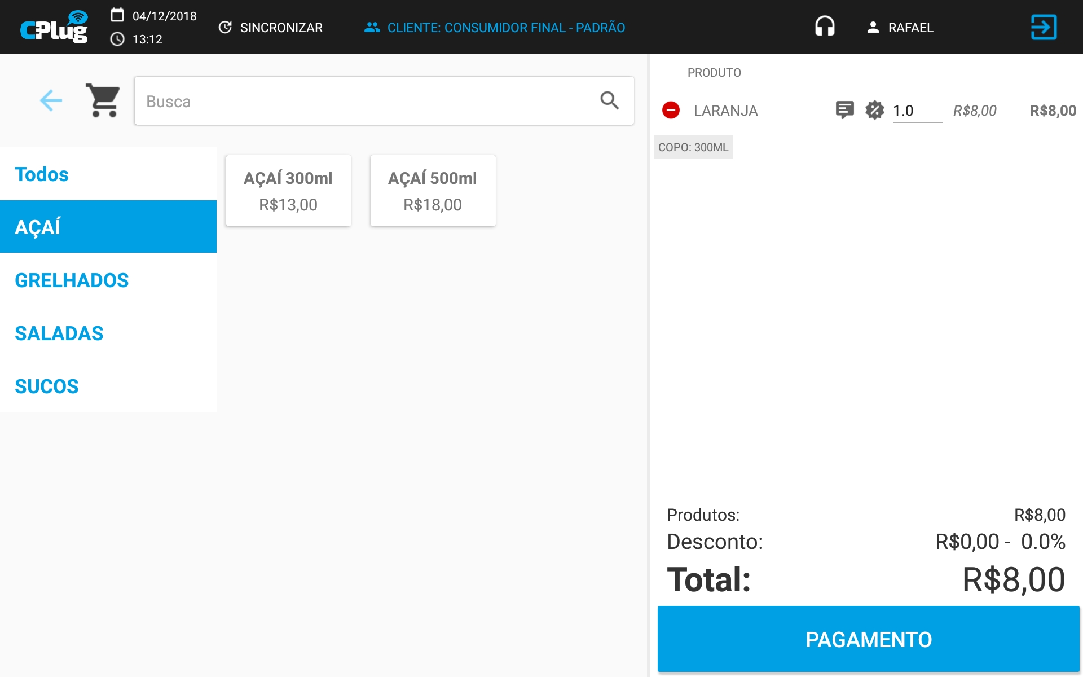Click the headset support icon
Image resolution: width=1083 pixels, height=677 pixels.
825,26
